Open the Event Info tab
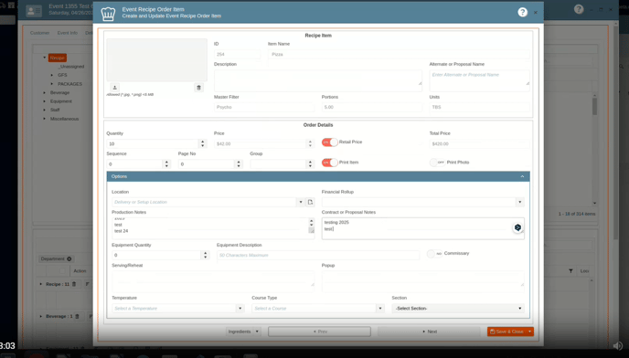This screenshot has height=358, width=629. [68, 33]
